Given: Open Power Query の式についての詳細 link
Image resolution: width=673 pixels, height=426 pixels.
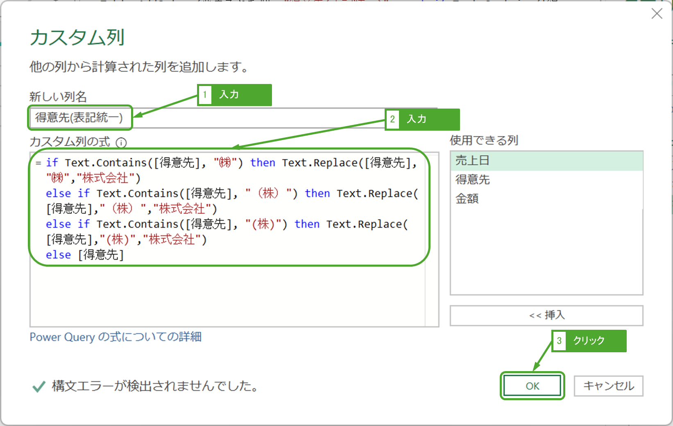Looking at the screenshot, I should coord(116,337).
